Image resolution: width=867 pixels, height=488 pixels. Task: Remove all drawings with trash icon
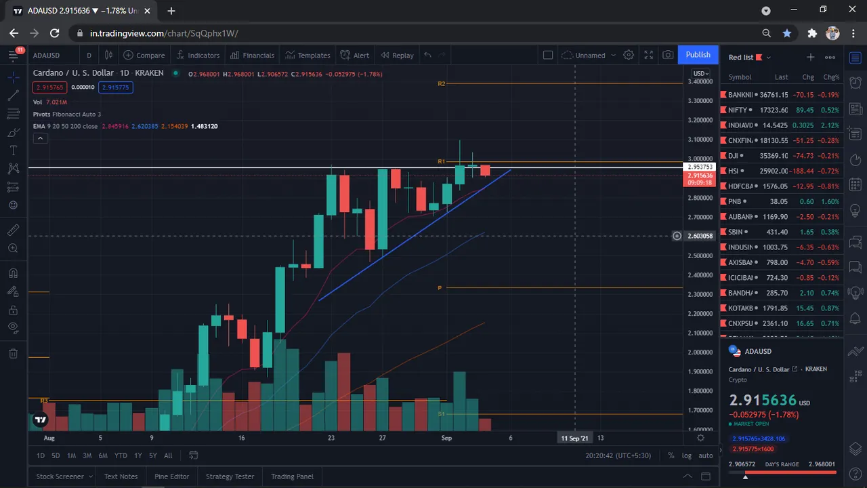click(13, 353)
